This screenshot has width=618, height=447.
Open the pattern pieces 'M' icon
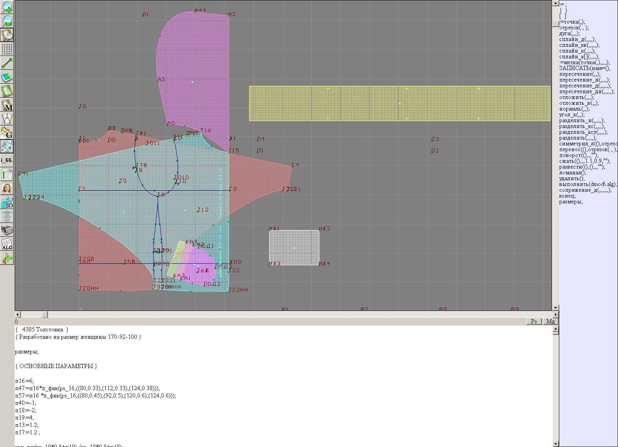click(7, 105)
